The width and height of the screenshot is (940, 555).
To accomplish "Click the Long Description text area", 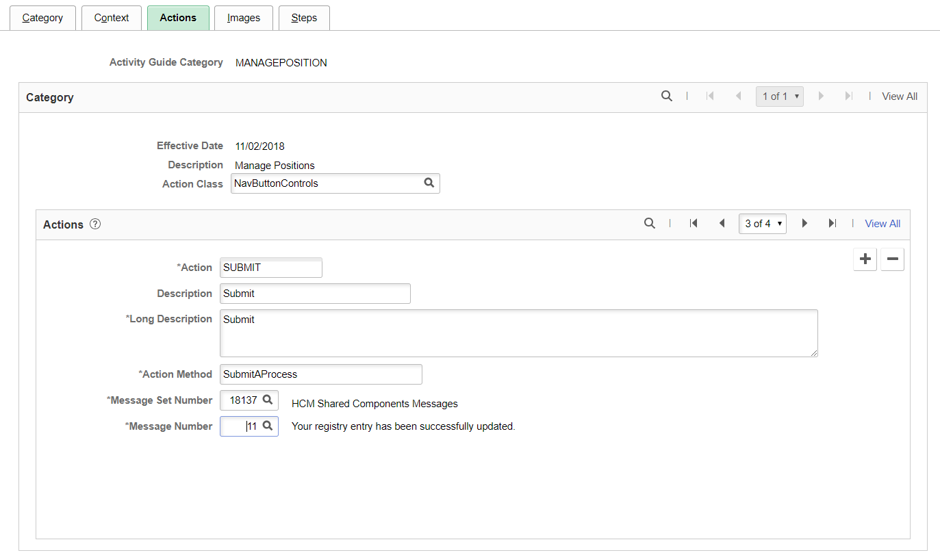I will coord(519,333).
